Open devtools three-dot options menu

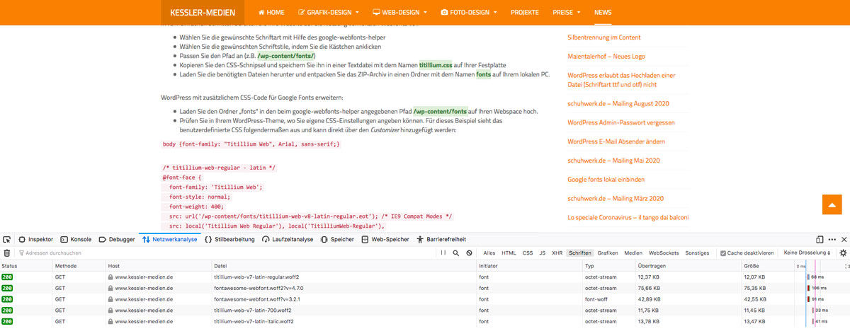(x=832, y=240)
